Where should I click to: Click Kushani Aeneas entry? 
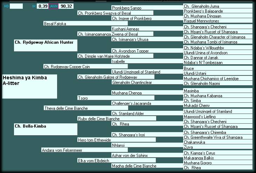(x=147, y=29)
